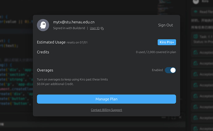
Task: Disable the Overages toggle switch
Action: 170,70
